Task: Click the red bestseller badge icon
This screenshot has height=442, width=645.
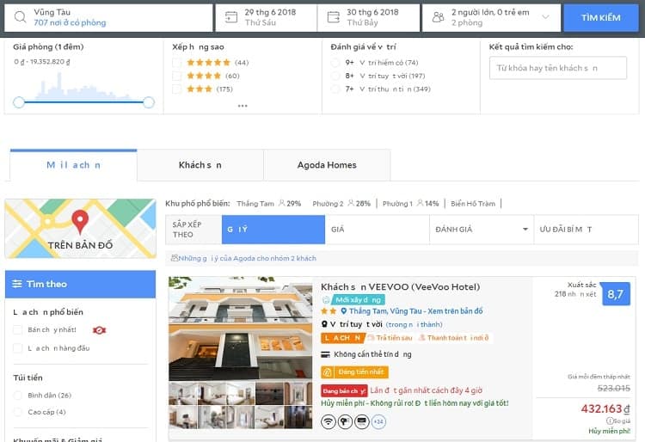Action: click(99, 330)
